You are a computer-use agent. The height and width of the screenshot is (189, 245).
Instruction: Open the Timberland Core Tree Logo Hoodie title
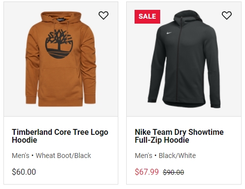[x=60, y=136]
